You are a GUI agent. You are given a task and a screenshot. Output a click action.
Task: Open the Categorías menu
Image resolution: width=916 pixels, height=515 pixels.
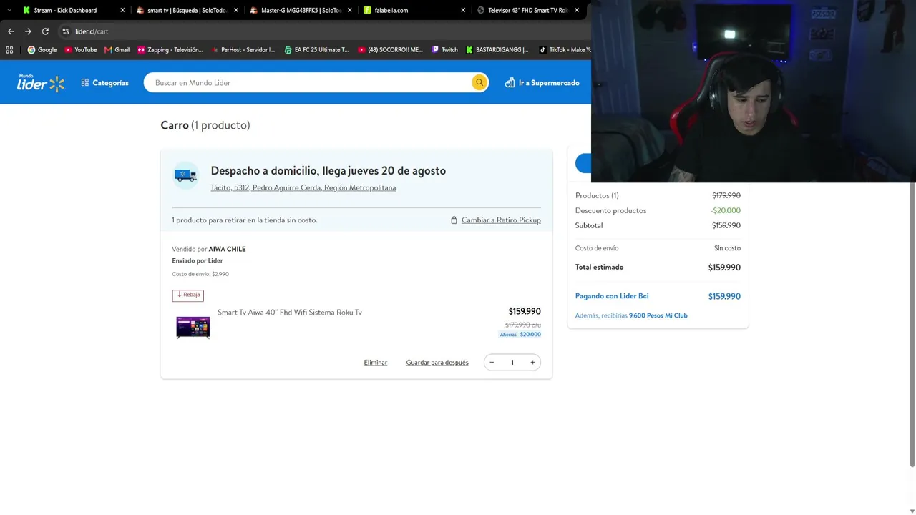pos(104,83)
